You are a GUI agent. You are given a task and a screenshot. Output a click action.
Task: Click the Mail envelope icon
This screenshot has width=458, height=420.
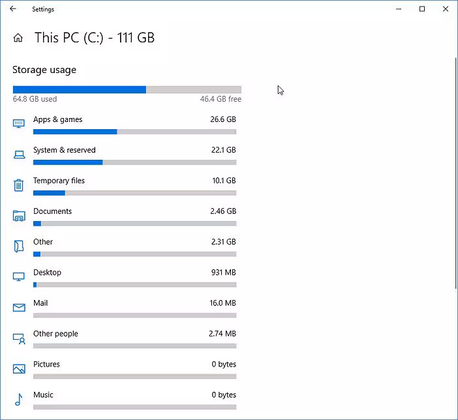19,308
